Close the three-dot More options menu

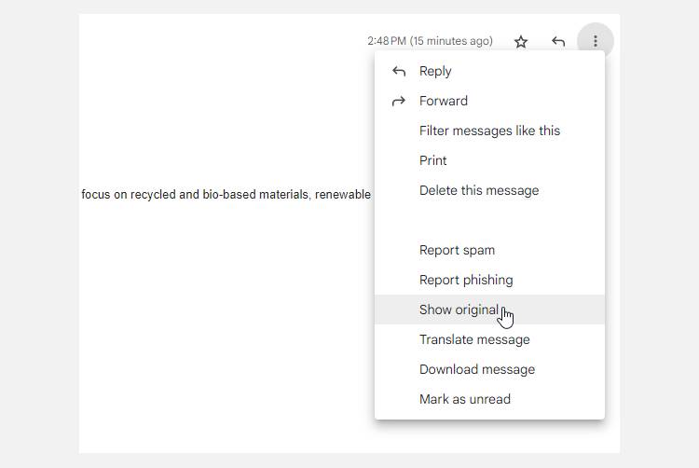(x=595, y=41)
